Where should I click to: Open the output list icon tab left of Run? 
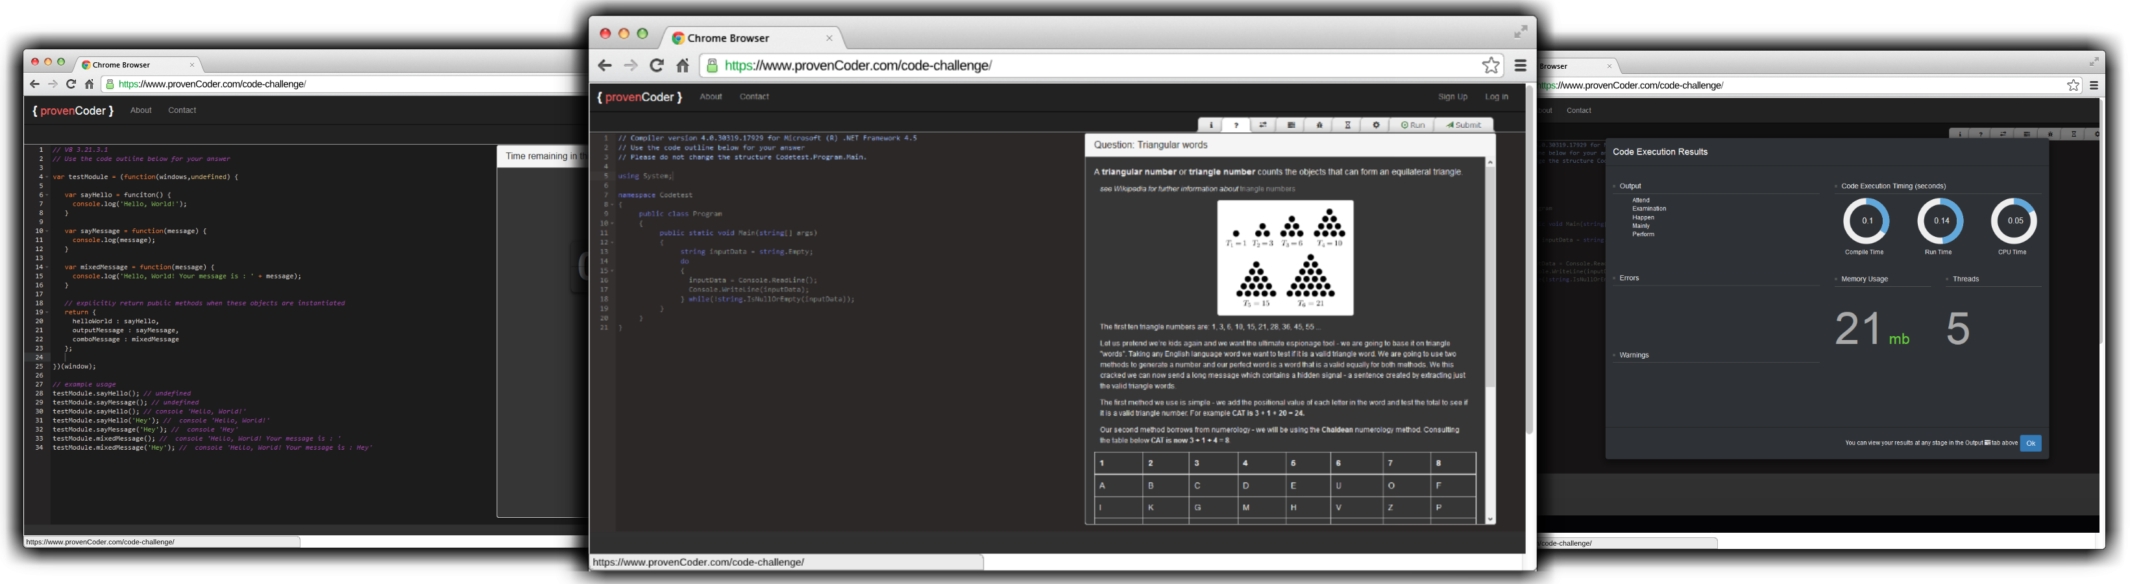pos(1291,125)
